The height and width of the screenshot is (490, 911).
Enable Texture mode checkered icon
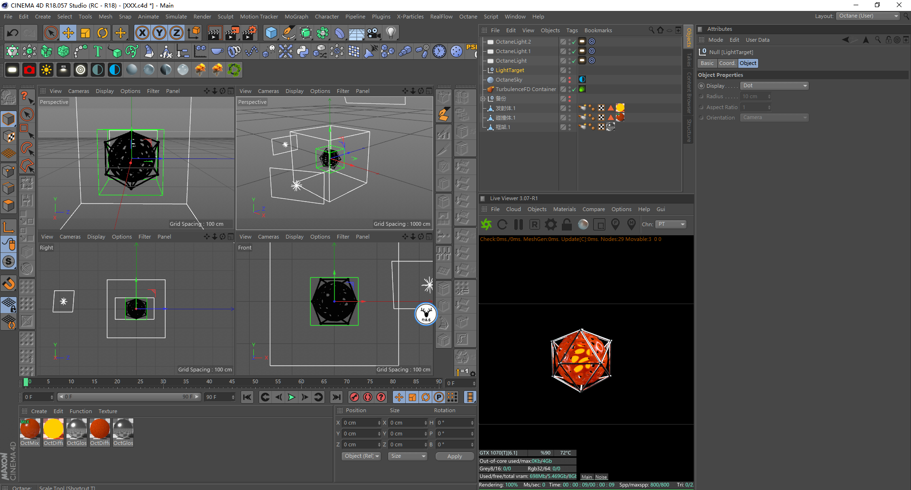click(x=9, y=136)
